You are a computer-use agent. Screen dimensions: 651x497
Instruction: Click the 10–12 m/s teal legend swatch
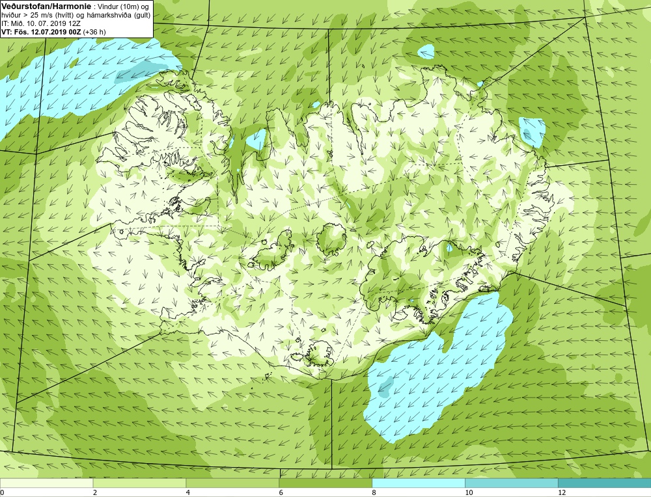coord(512,483)
